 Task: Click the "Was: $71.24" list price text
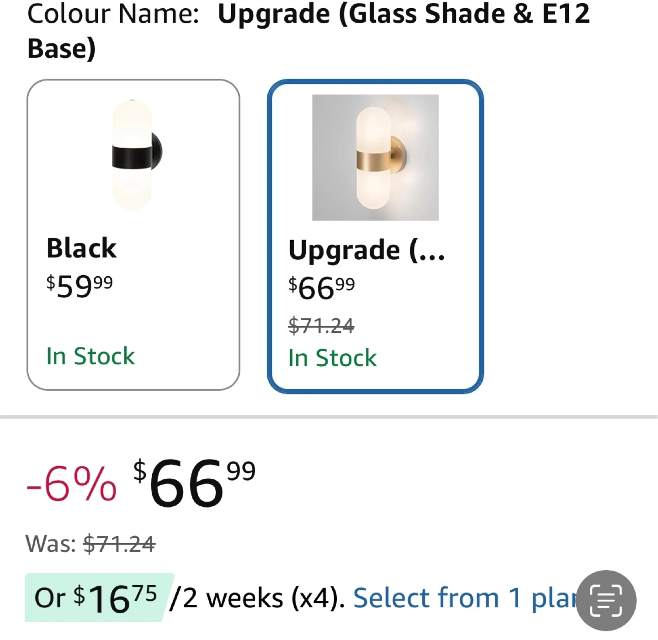coord(90,544)
